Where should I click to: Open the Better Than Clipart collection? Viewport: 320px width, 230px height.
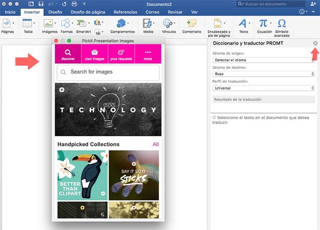point(82,175)
